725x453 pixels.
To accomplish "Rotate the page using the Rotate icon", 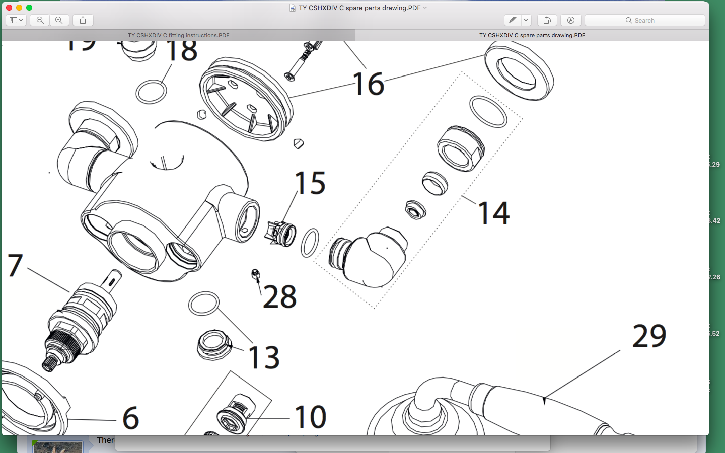I will [547, 20].
